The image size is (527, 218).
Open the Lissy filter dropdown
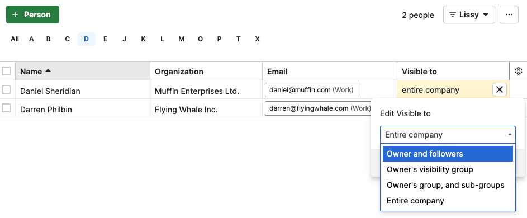coord(469,15)
